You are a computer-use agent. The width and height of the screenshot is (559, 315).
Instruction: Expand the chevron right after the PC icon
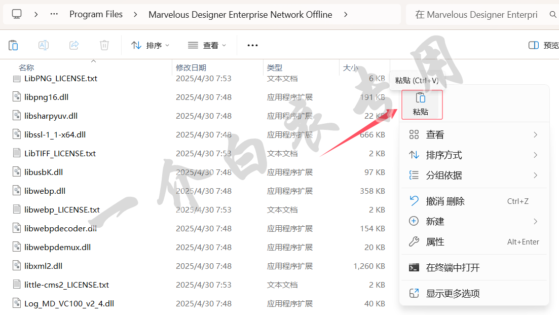(x=36, y=14)
